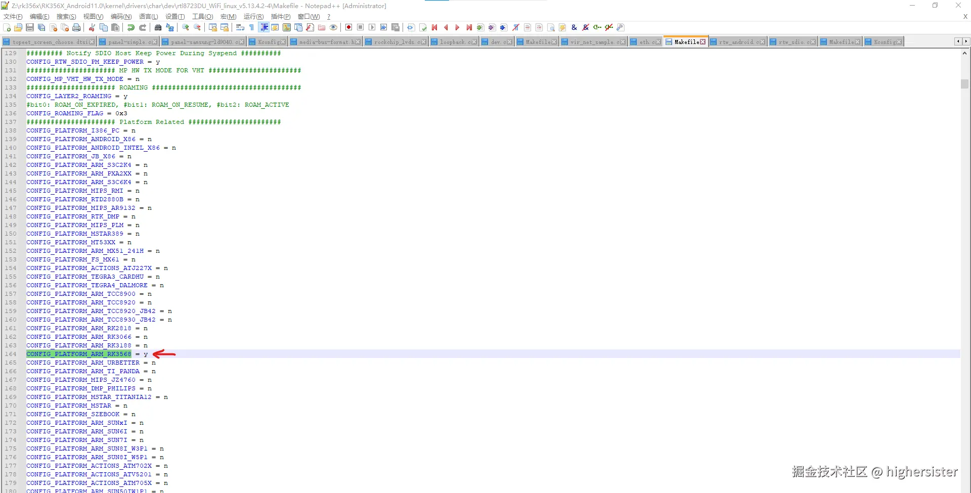Switch to the rtw_android.c tab
The height and width of the screenshot is (493, 971).
[x=738, y=42]
